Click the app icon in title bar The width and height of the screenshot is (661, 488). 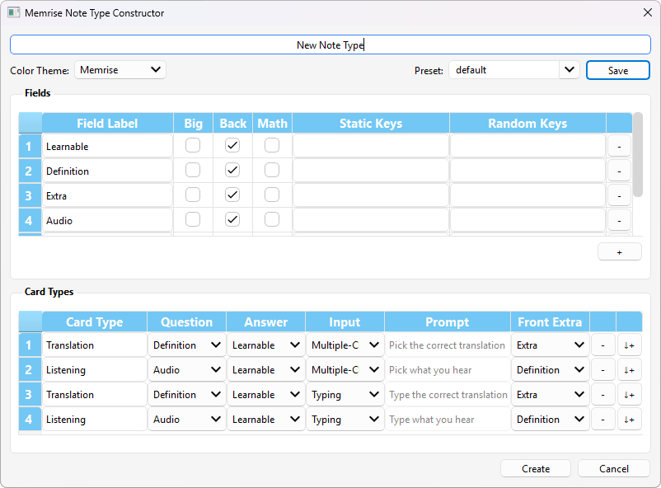point(13,12)
